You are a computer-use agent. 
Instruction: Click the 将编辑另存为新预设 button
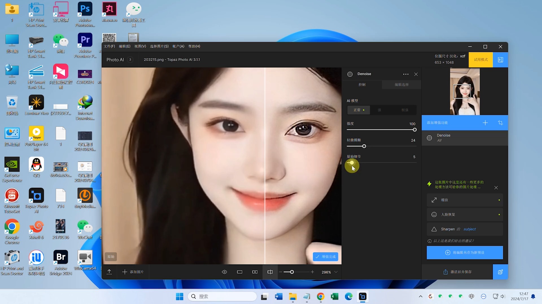coord(465,252)
